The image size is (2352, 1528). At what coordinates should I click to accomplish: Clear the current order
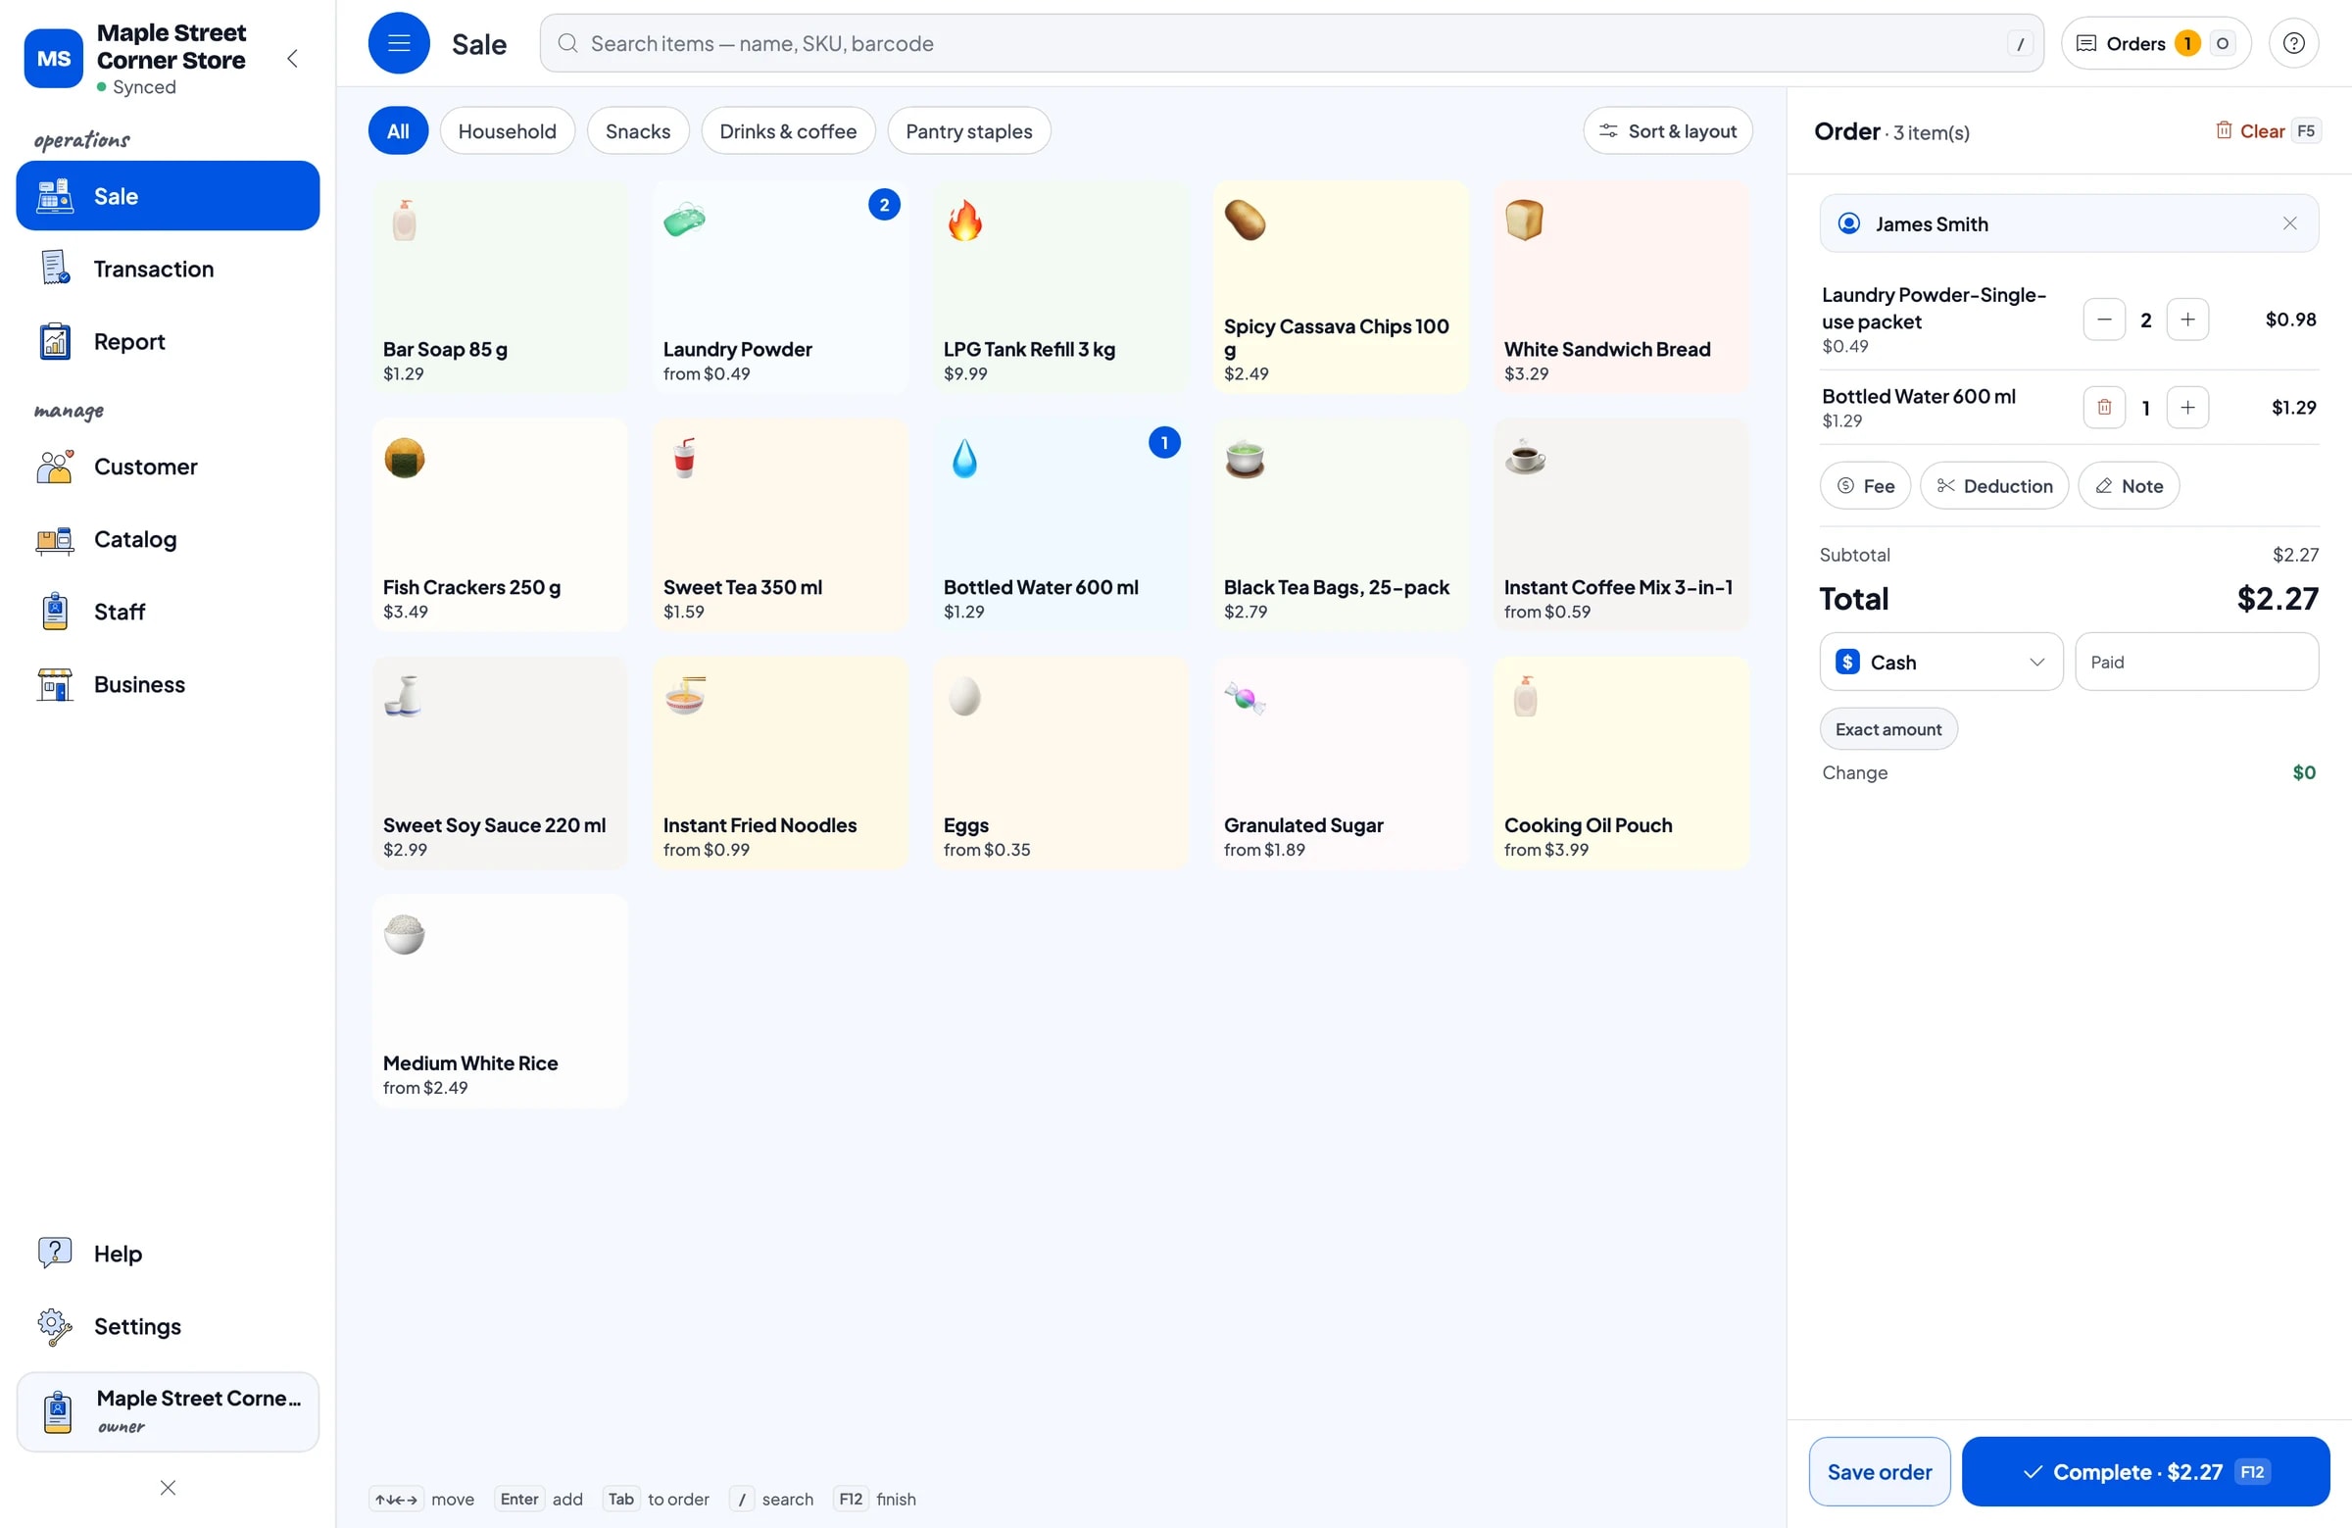point(2267,131)
